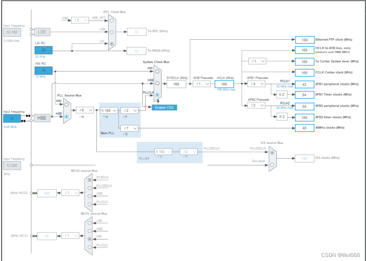
Task: Select Ext.clock in I2S source Mux
Action: click(x=272, y=164)
